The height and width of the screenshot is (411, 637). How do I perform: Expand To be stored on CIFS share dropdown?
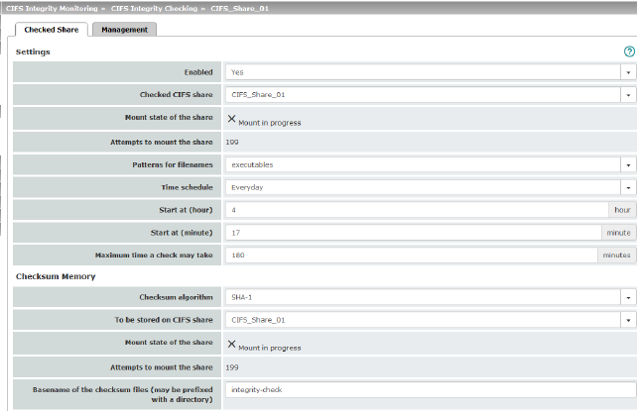pyautogui.click(x=628, y=320)
